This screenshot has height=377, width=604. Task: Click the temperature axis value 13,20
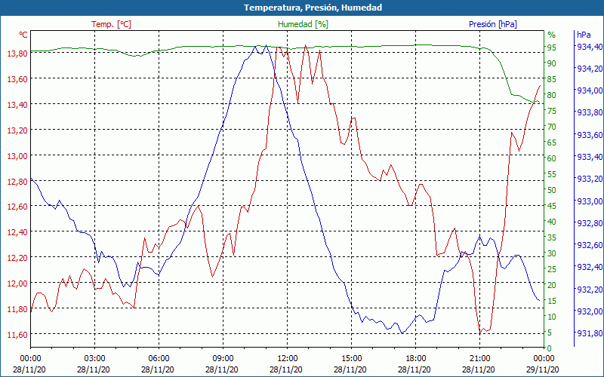pyautogui.click(x=17, y=130)
